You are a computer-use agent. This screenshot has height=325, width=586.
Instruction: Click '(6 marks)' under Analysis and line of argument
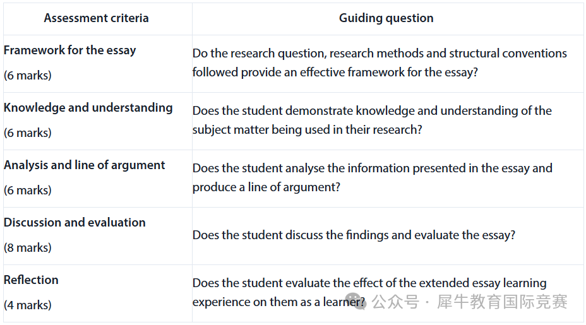coord(28,190)
